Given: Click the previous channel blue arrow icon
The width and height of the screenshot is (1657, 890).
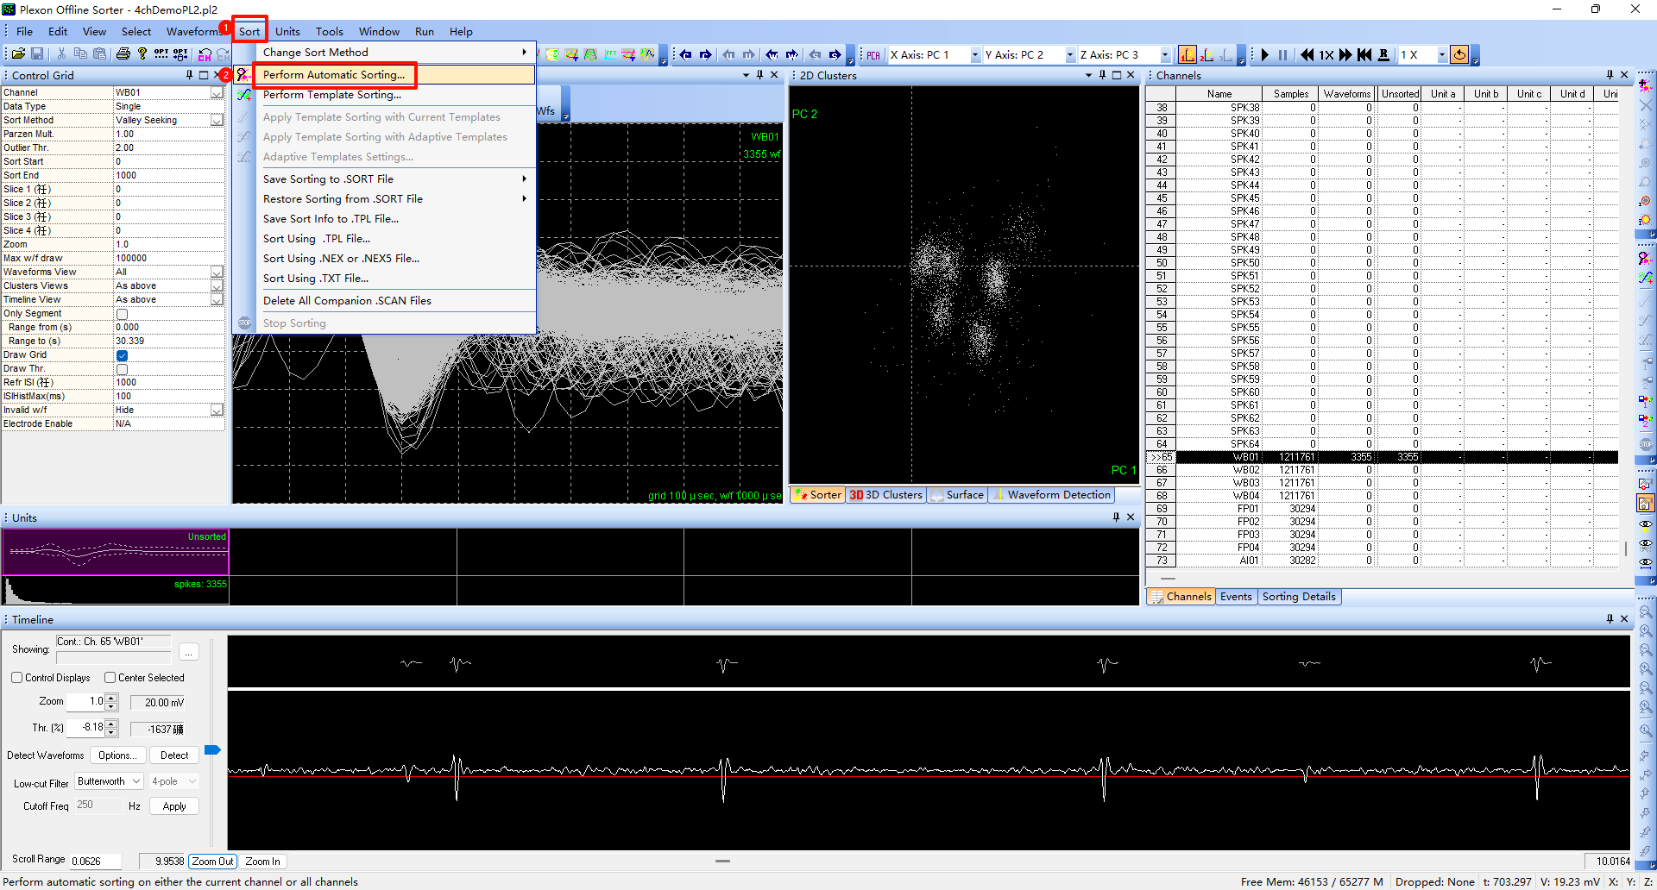Looking at the screenshot, I should coord(685,54).
